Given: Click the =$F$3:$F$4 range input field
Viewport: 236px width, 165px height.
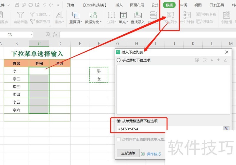Looking at the screenshot, I should tap(168, 129).
